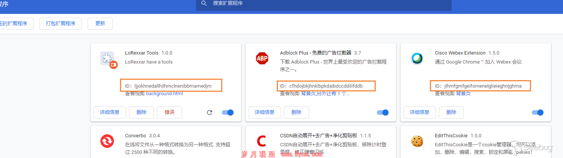Toggle Adblock Plus extension off

point(383,112)
